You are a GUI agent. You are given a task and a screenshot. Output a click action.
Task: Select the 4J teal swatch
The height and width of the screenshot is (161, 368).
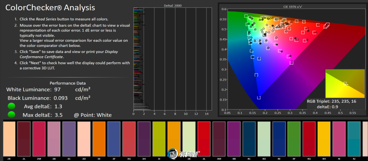[354, 139]
